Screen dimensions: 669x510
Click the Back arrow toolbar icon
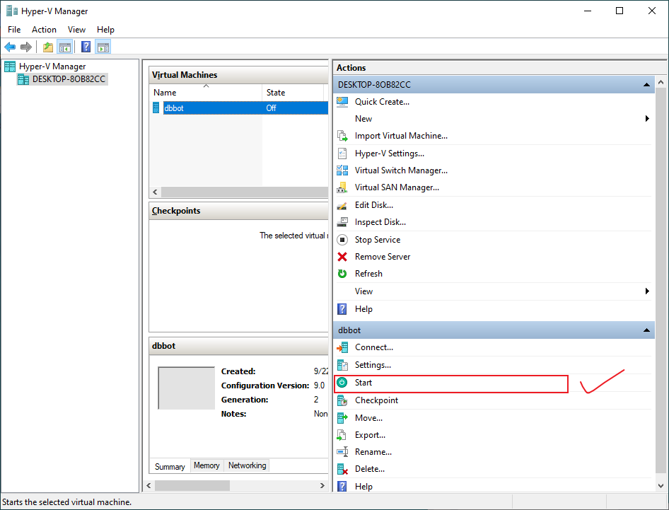[x=10, y=47]
